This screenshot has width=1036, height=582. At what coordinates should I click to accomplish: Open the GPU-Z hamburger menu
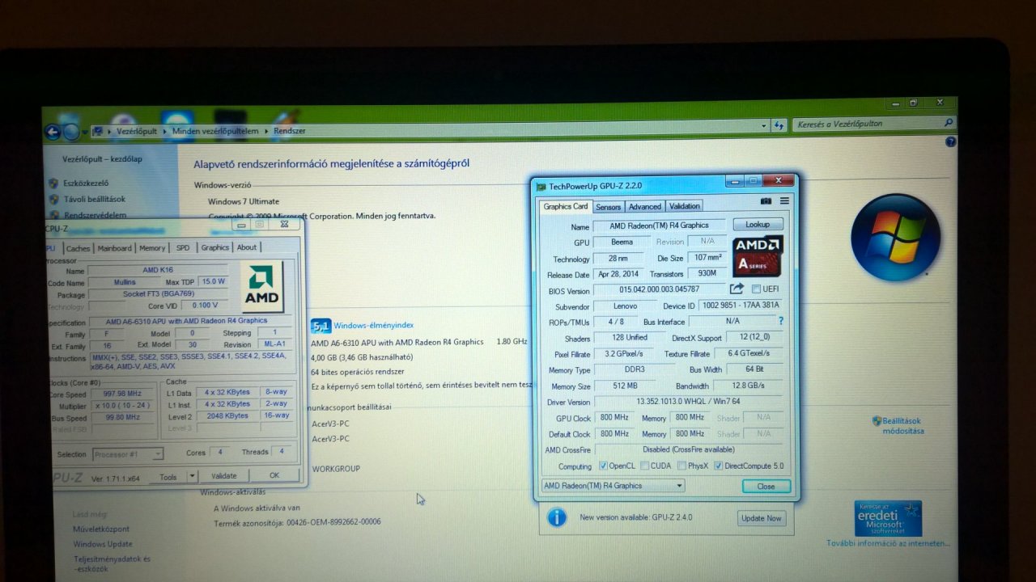tap(784, 201)
